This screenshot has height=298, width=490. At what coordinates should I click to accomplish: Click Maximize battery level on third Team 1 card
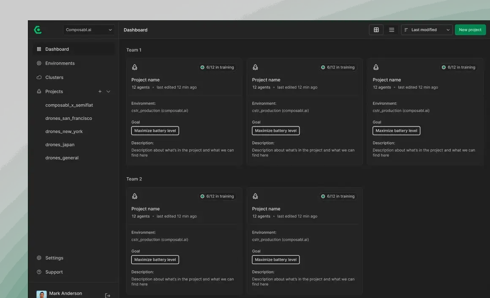click(x=396, y=130)
